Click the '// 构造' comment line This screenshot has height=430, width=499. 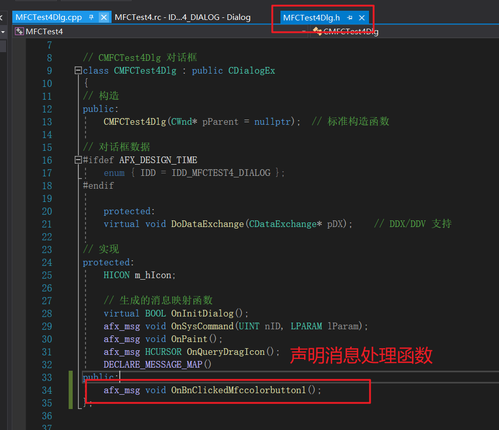point(101,96)
